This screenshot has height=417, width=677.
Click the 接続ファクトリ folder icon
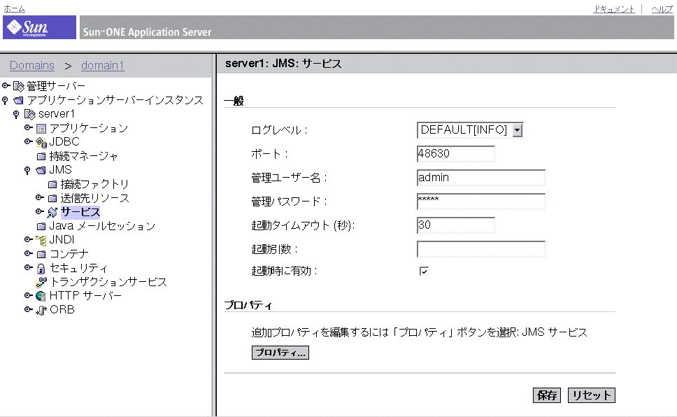tap(52, 185)
